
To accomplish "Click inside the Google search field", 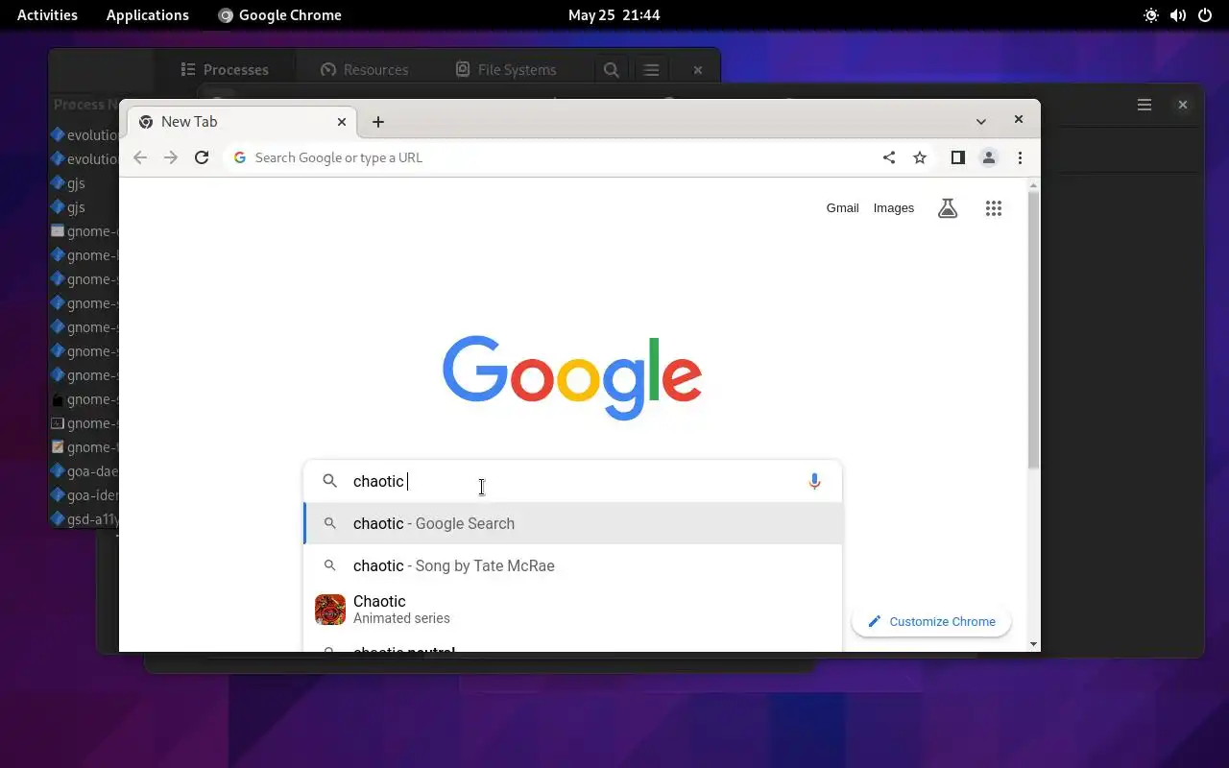I will (573, 481).
